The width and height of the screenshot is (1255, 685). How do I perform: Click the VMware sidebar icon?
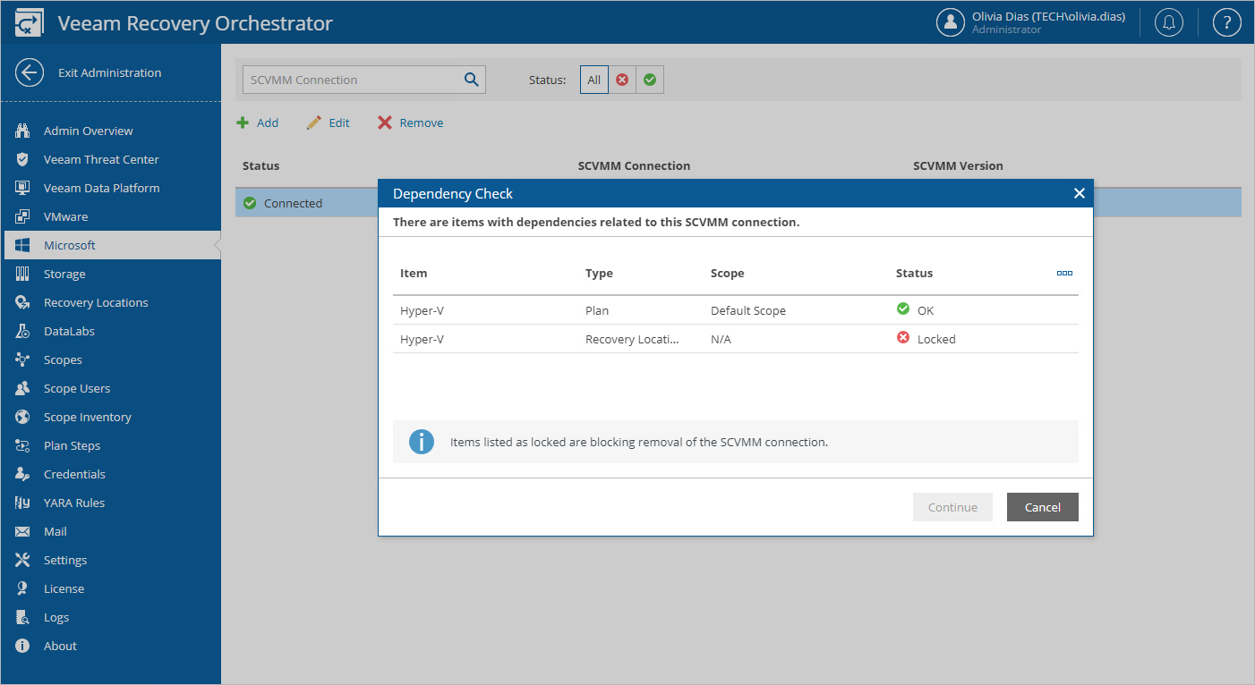click(x=23, y=216)
